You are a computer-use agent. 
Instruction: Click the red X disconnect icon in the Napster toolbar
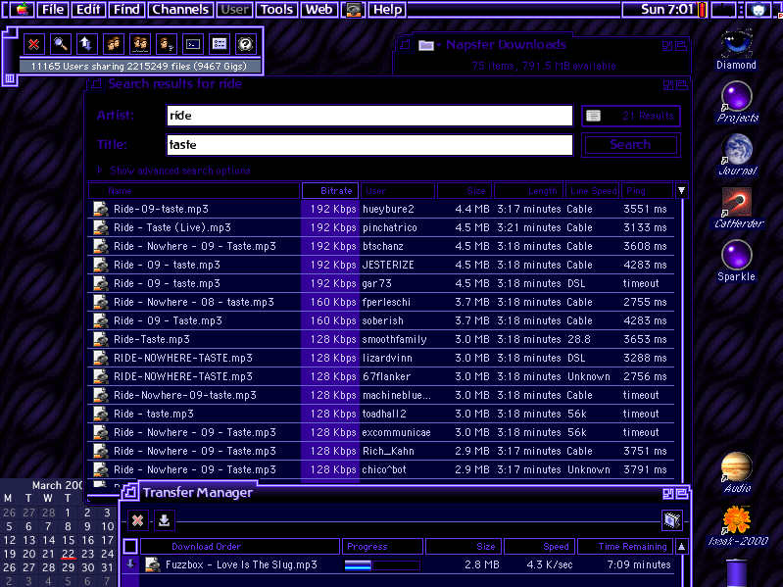(34, 44)
